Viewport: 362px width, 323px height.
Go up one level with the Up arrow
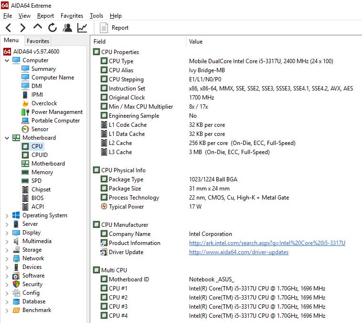37,27
